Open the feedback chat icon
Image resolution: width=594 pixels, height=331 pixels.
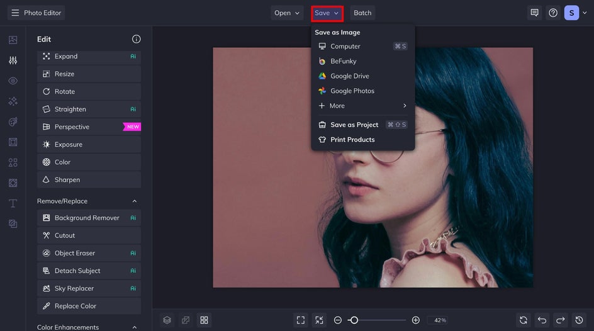coord(534,13)
